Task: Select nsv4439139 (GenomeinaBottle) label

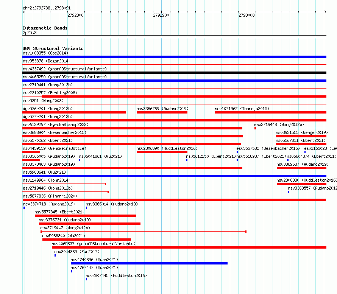Action: coord(55,148)
